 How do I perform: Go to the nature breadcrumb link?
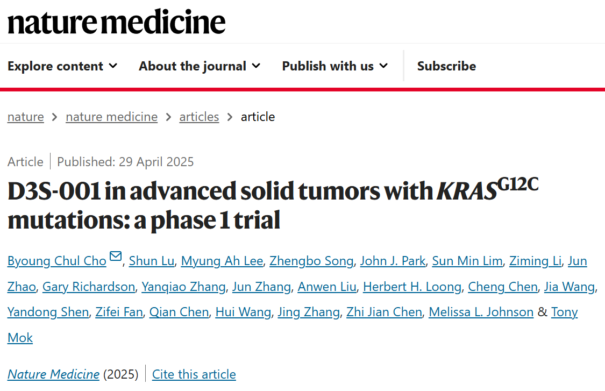[x=26, y=117]
